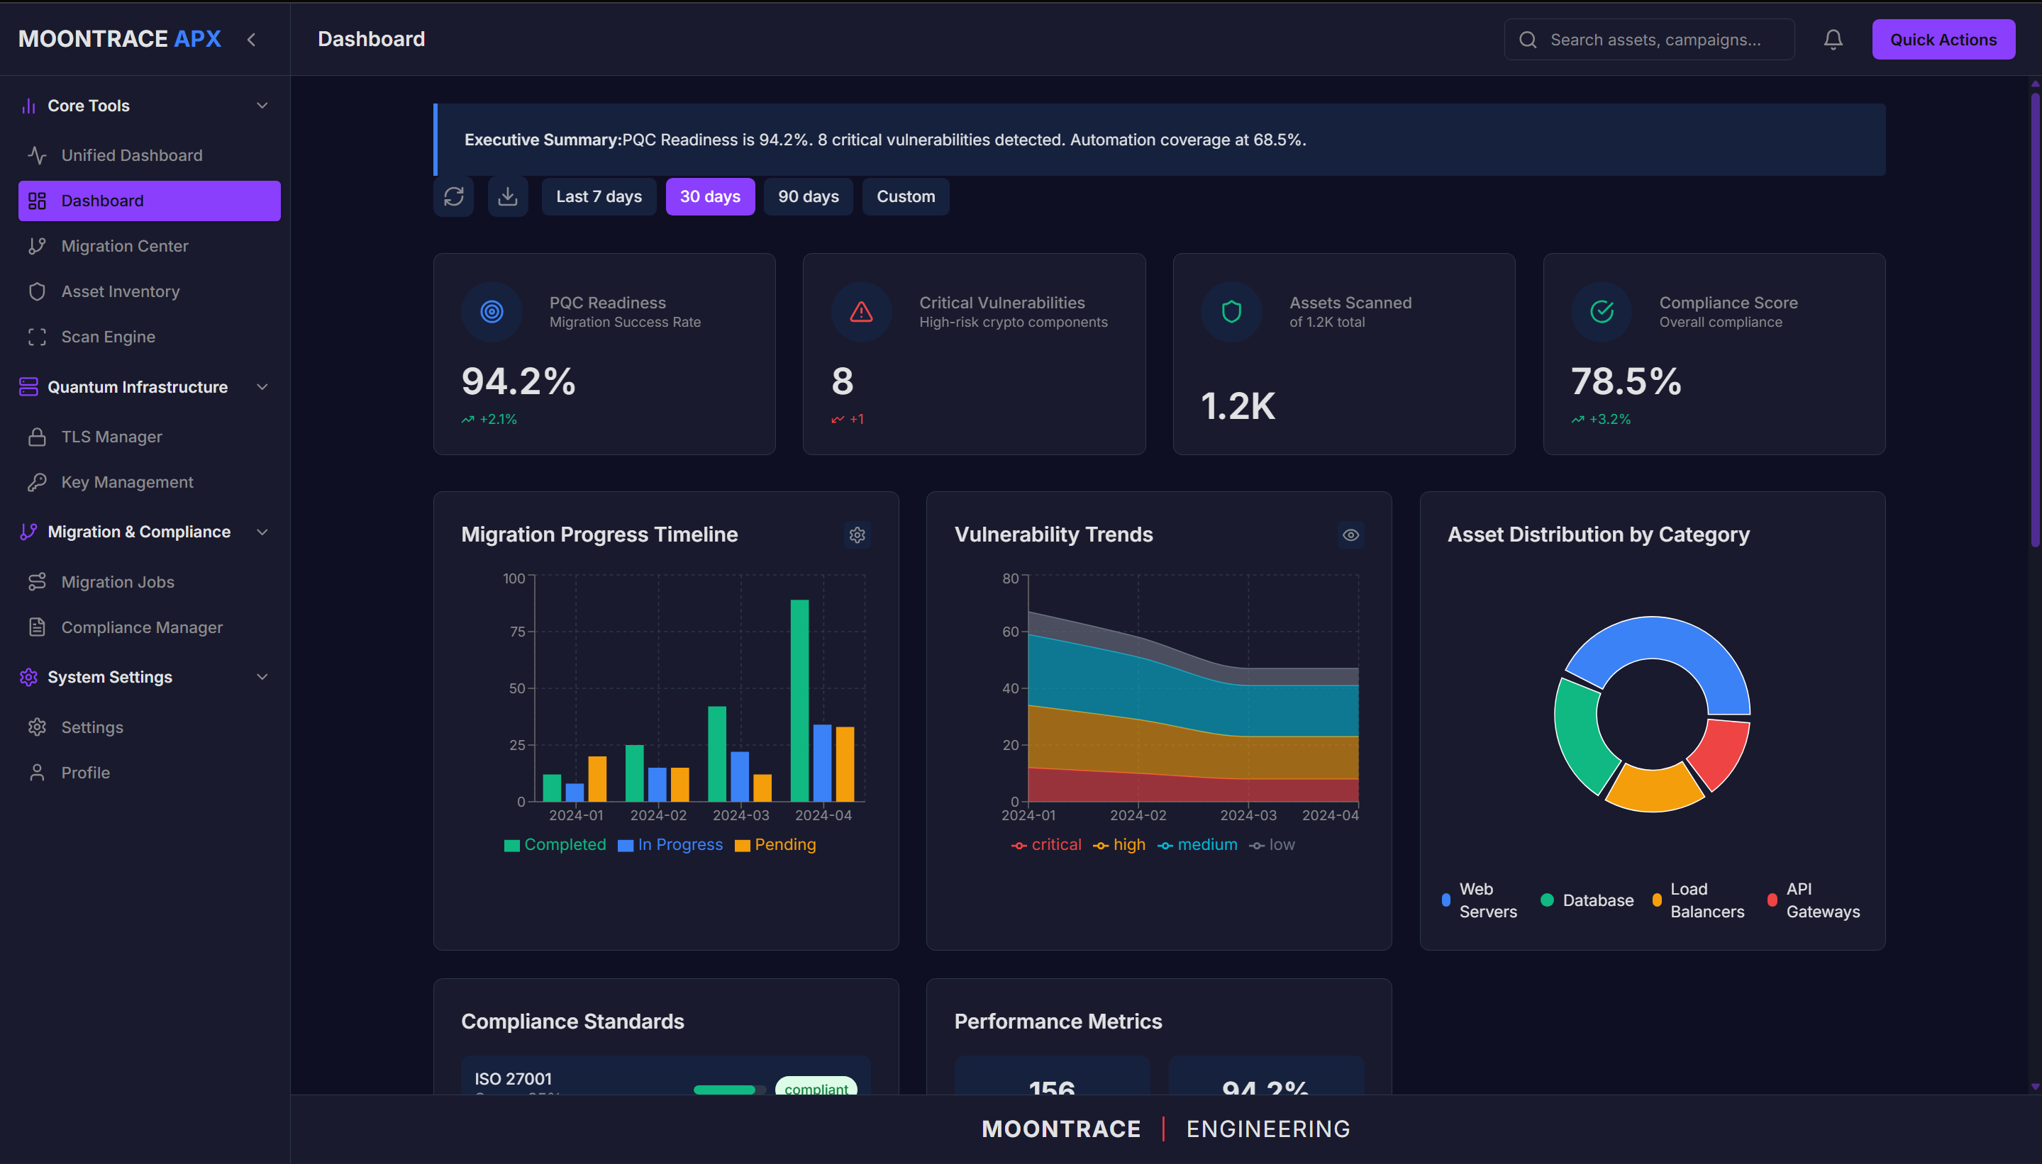Click the Assets Scanned shield icon

pyautogui.click(x=1231, y=312)
